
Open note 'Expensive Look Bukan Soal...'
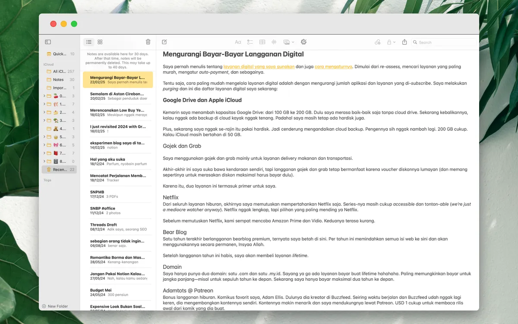pos(118,307)
